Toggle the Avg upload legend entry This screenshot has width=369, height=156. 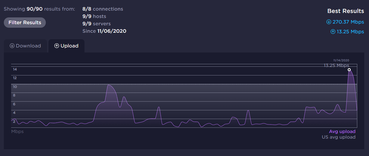342,132
